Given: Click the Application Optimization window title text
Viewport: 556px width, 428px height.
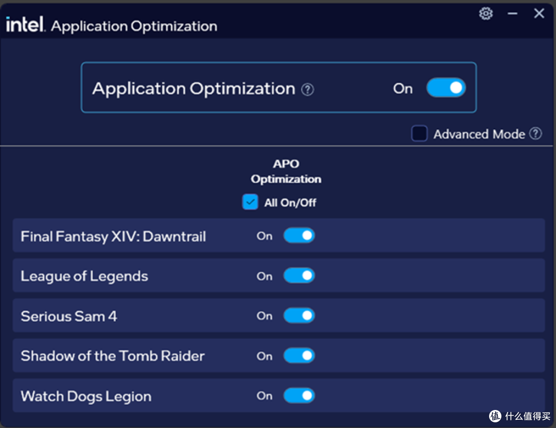Looking at the screenshot, I should coord(134,26).
